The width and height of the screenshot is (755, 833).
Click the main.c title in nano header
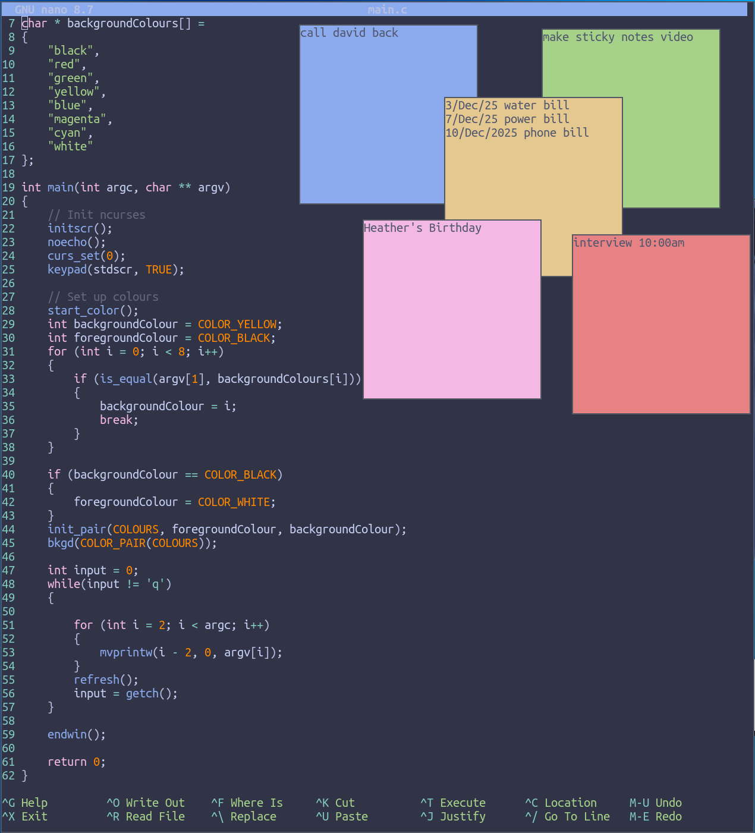click(388, 10)
